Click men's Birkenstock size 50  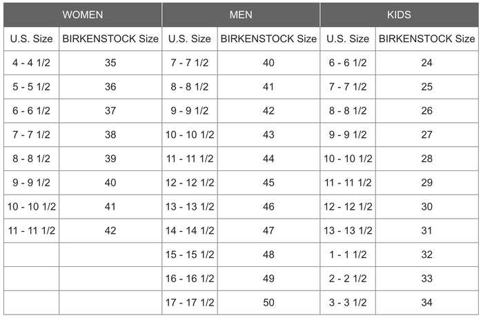pos(268,303)
